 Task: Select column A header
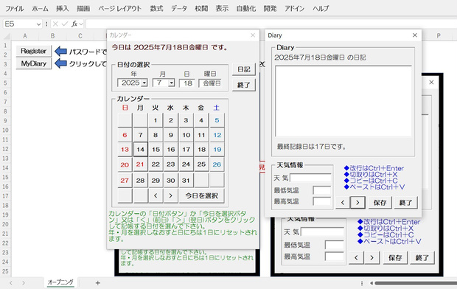coord(25,36)
